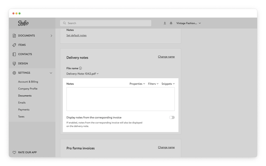Click the Sufio logo
This screenshot has width=266, height=166.
23,23
